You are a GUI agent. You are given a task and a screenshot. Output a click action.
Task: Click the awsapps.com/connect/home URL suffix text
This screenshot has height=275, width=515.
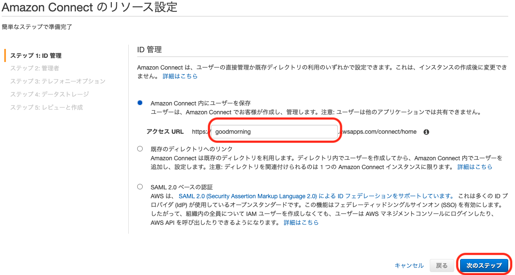click(378, 132)
